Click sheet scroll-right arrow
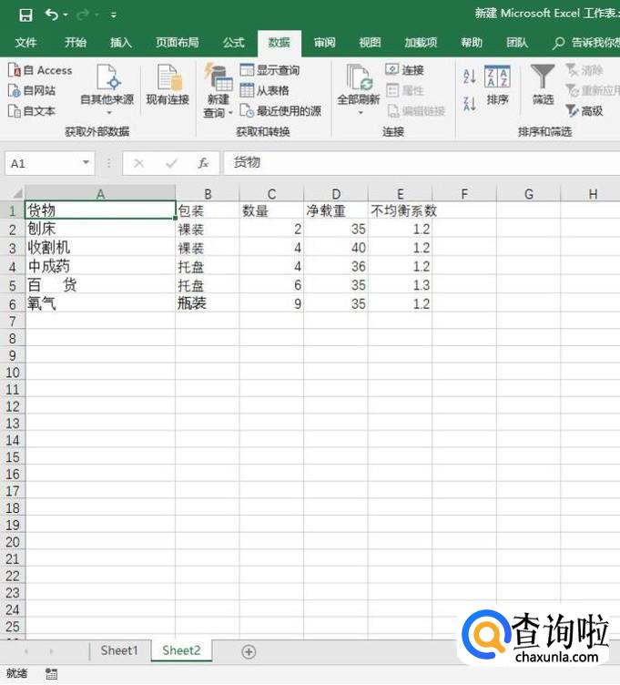 click(x=51, y=651)
